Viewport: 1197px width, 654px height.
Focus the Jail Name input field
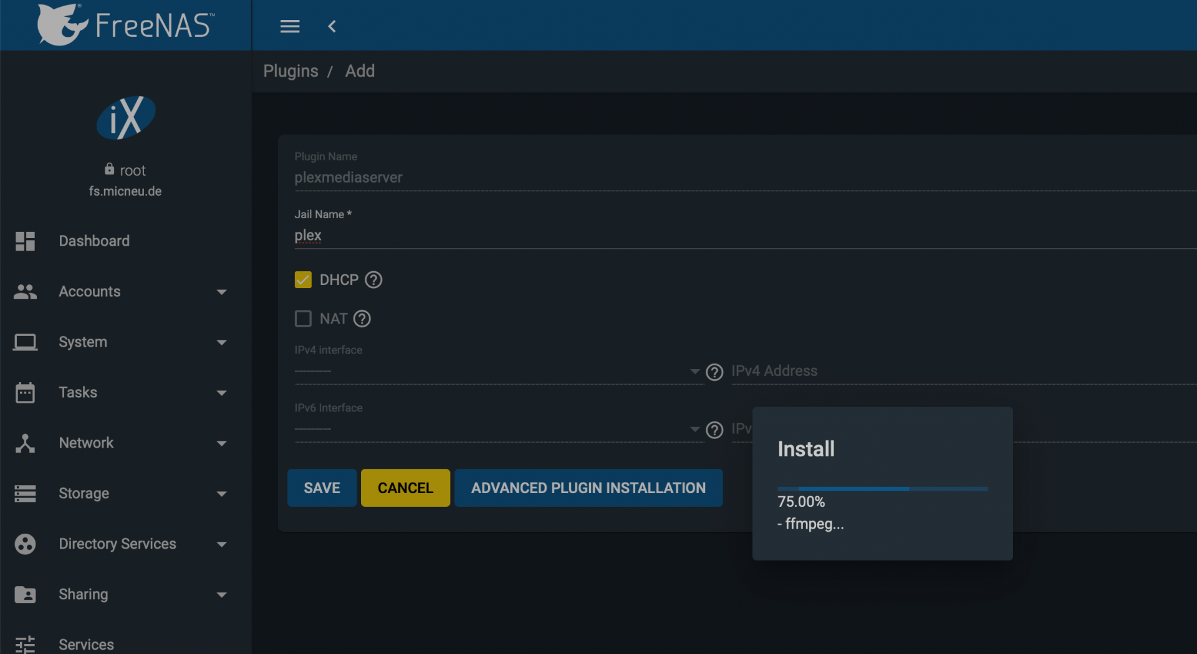pos(746,236)
